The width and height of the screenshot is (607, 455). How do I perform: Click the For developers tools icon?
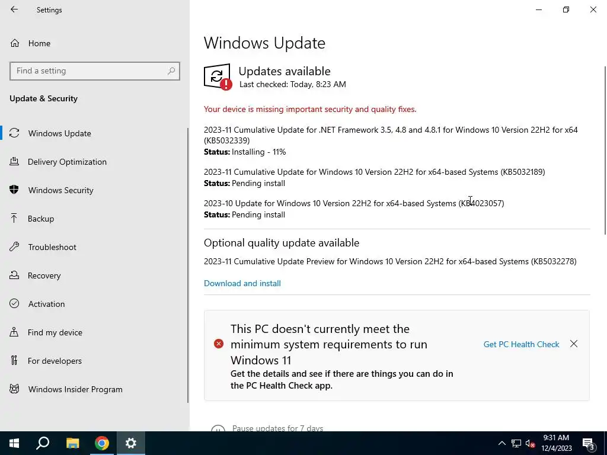coord(14,361)
